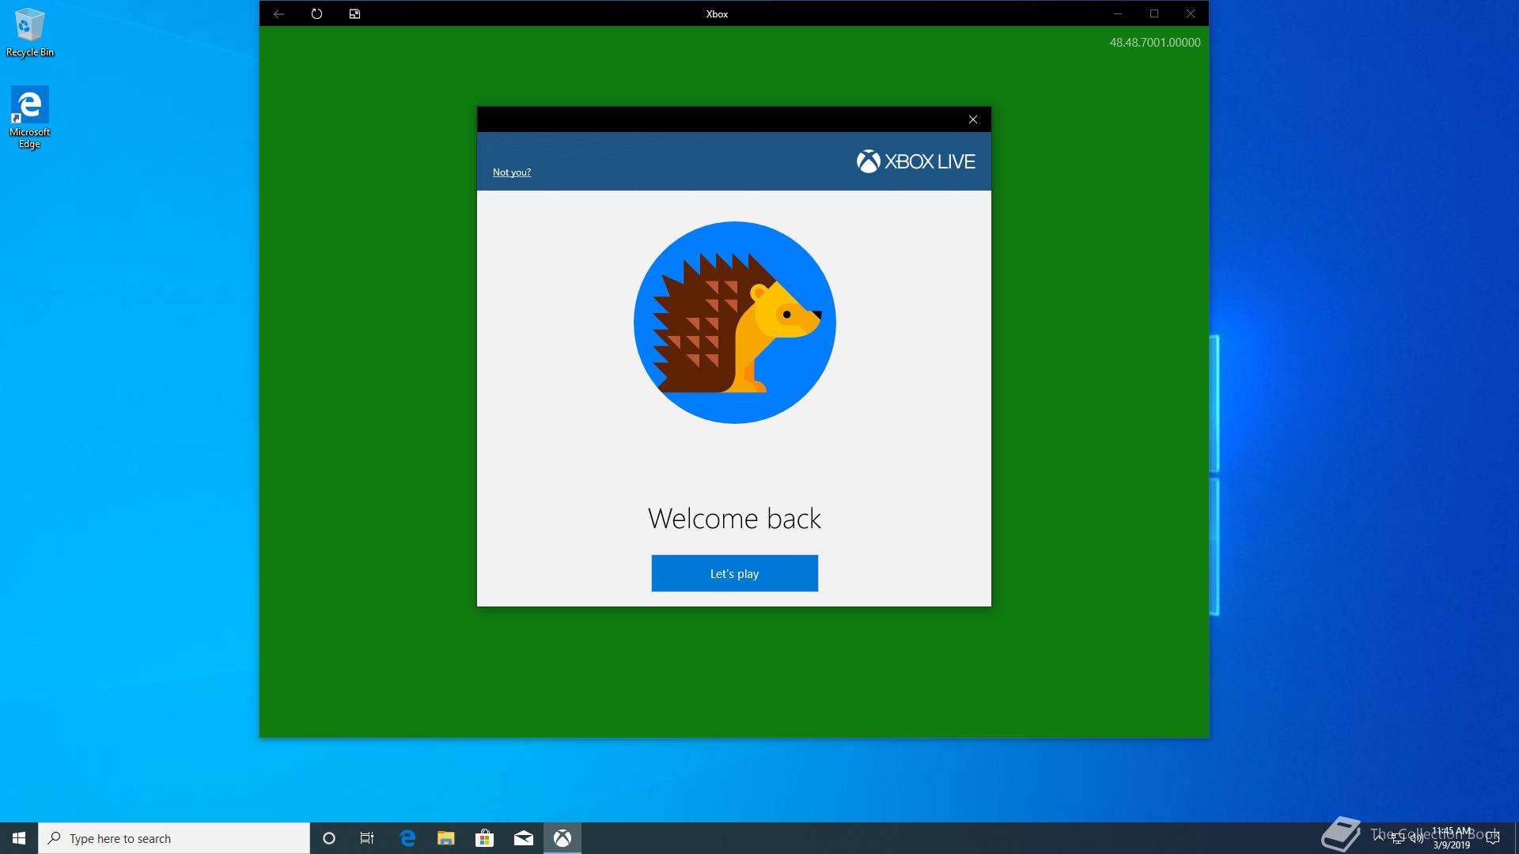Image resolution: width=1519 pixels, height=854 pixels.
Task: Open Microsoft Store from the taskbar
Action: 484,838
